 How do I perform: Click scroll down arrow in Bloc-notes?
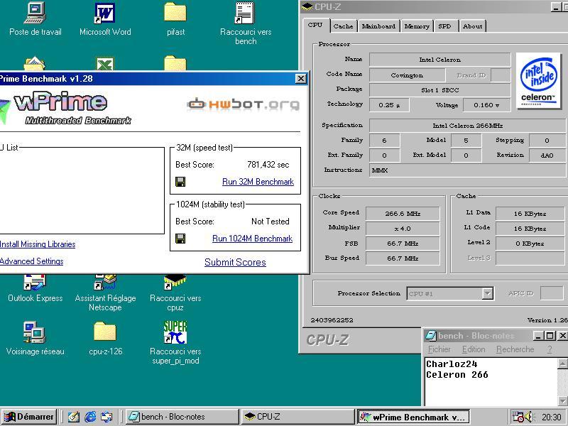pos(562,400)
